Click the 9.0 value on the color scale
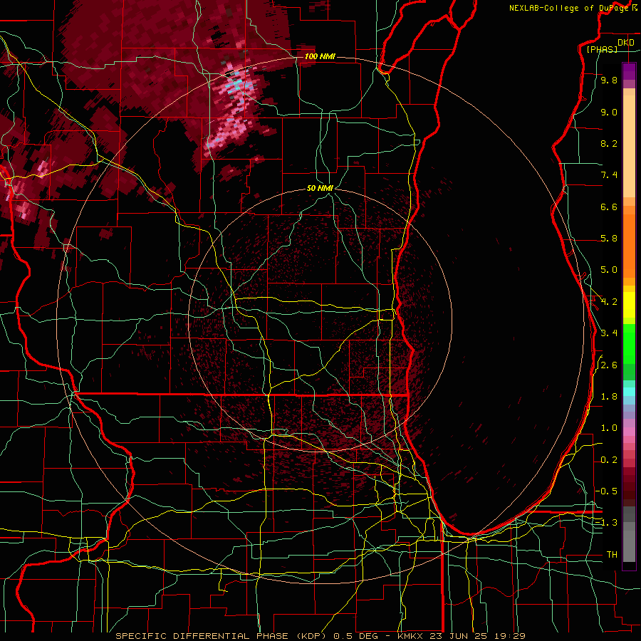The image size is (641, 641). click(x=609, y=113)
